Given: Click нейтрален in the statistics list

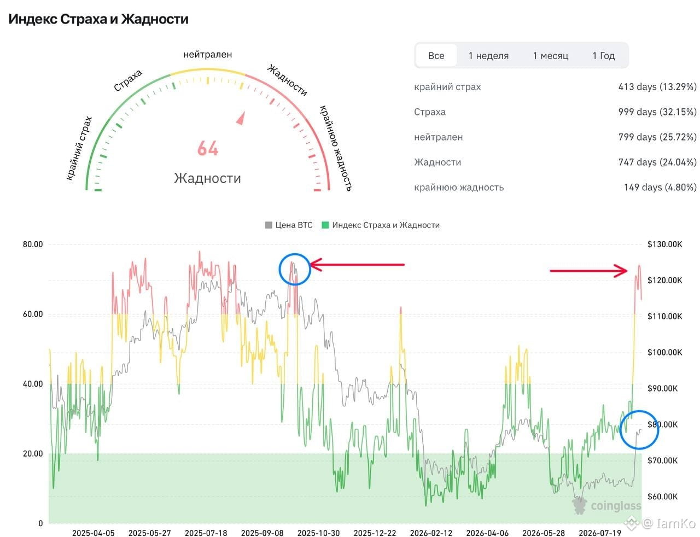Looking at the screenshot, I should (x=439, y=137).
